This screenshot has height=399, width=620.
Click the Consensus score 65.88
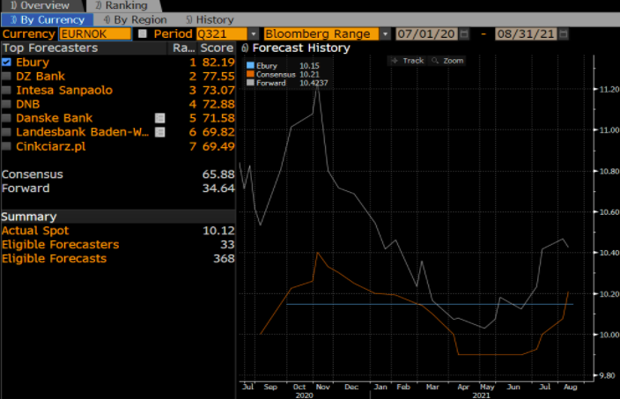[x=218, y=174]
